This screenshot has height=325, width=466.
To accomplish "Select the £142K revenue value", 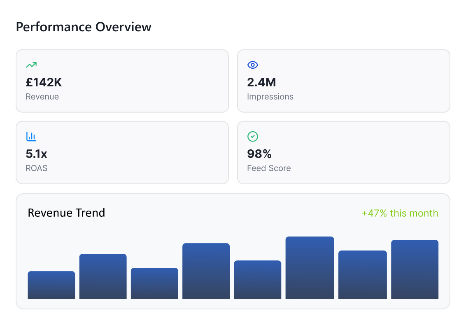I will click(44, 83).
